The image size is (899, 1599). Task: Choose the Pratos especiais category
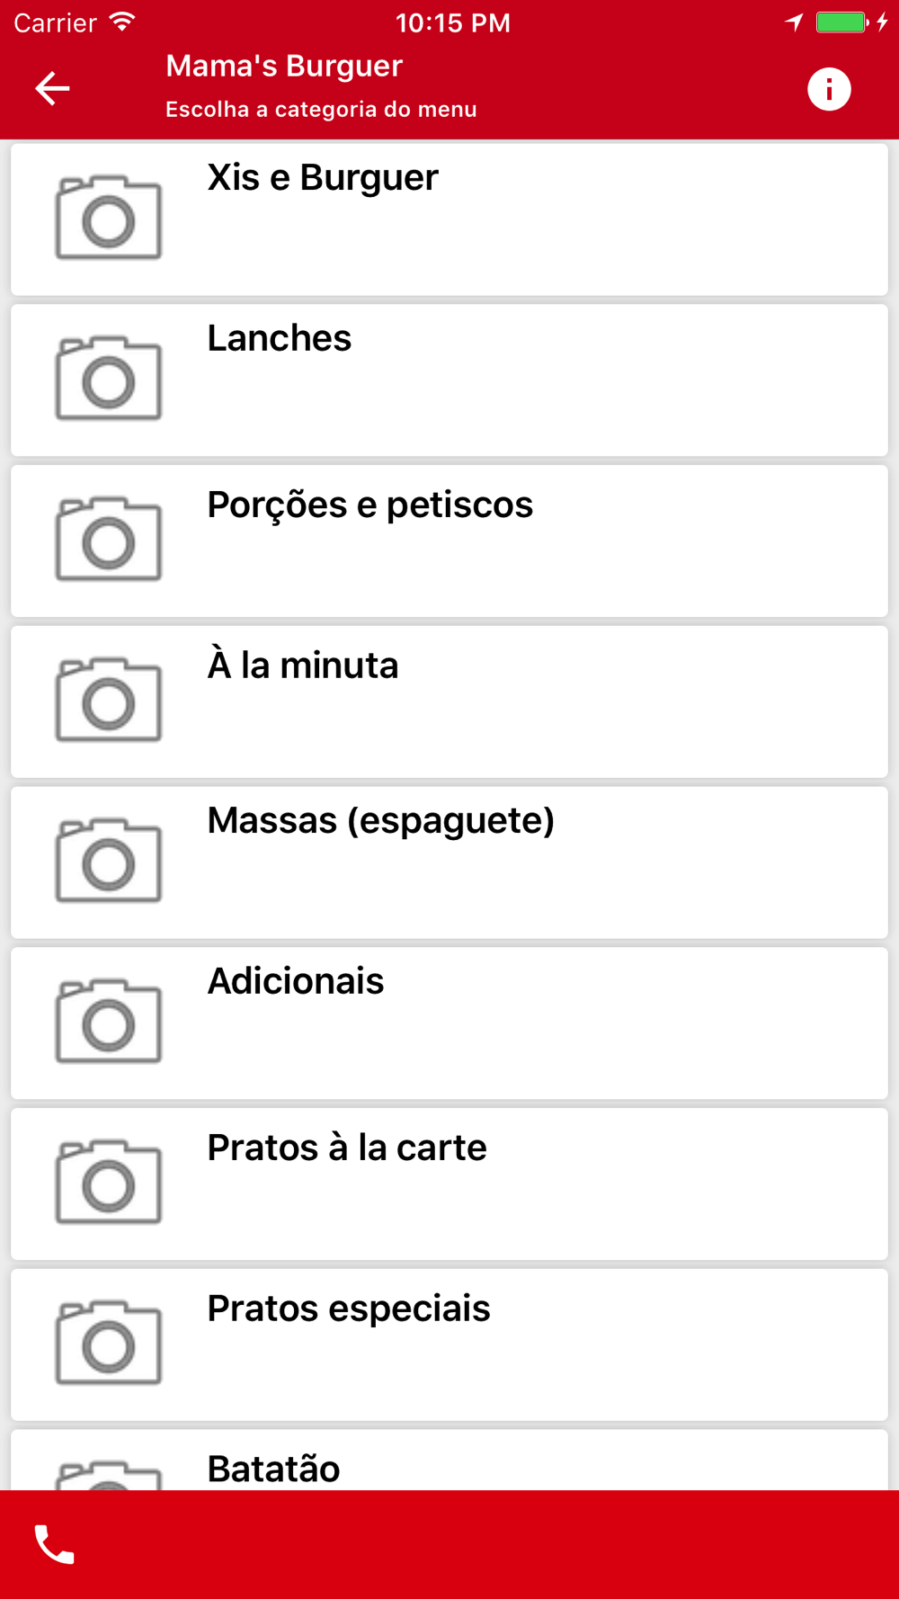349,1309
